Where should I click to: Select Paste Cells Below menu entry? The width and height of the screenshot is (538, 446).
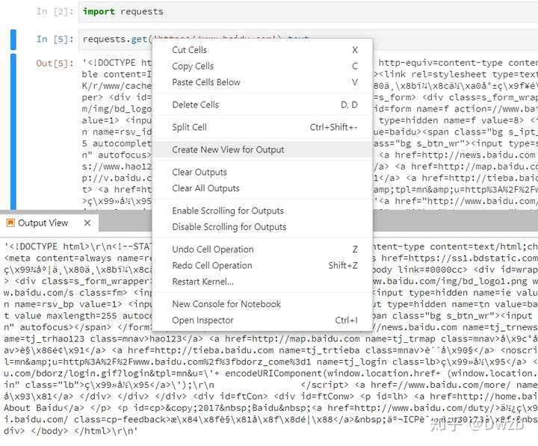(x=262, y=82)
